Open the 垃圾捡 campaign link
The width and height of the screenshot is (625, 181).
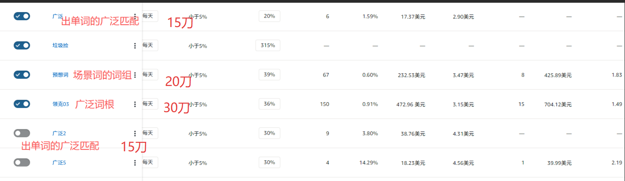tap(60, 45)
